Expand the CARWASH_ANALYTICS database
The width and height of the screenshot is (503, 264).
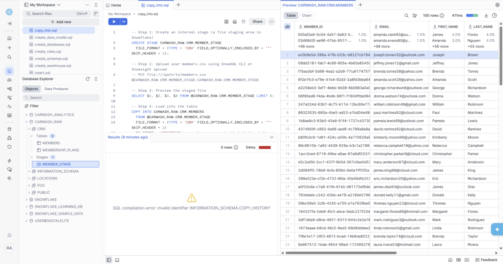coord(27,114)
